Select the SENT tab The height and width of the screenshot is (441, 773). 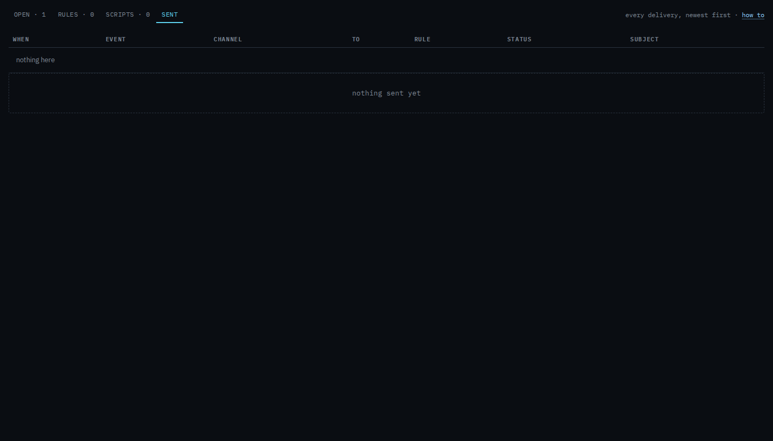(x=170, y=14)
